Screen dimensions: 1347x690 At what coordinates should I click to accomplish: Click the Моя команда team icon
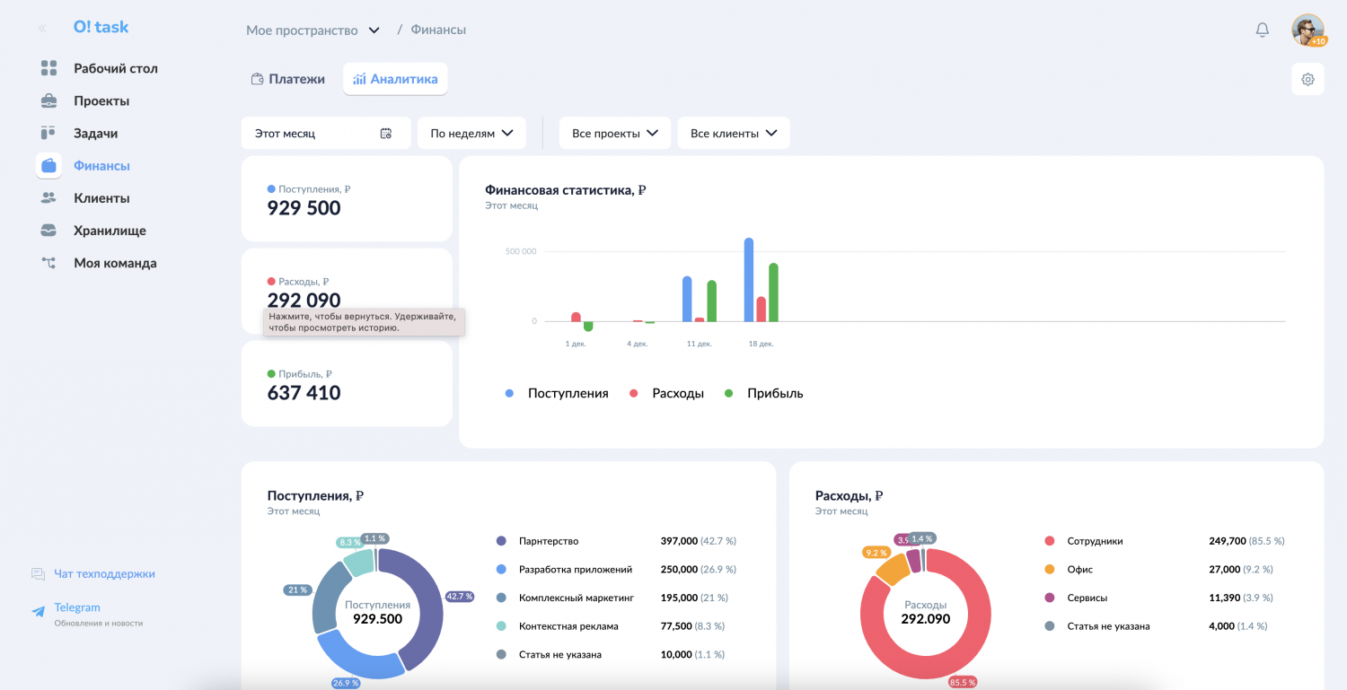pyautogui.click(x=48, y=263)
